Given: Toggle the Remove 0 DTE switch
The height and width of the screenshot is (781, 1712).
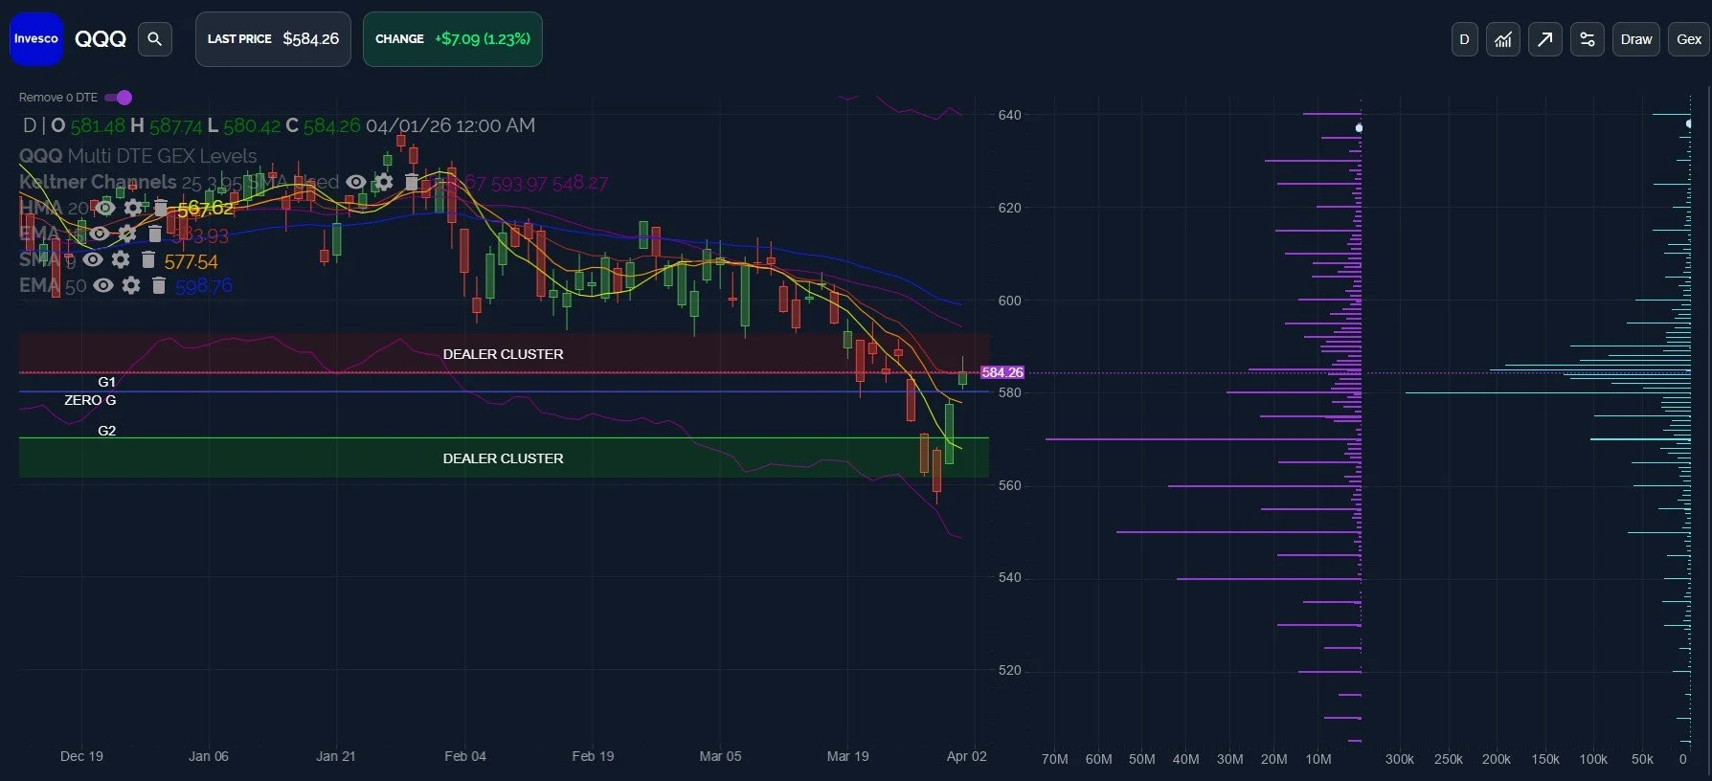Looking at the screenshot, I should 118,97.
